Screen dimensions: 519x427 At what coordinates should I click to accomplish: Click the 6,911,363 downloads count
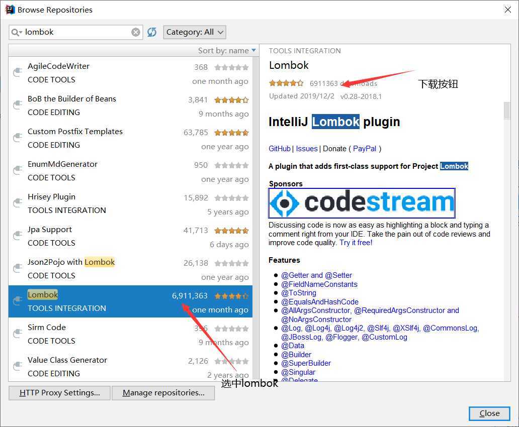[x=190, y=296]
